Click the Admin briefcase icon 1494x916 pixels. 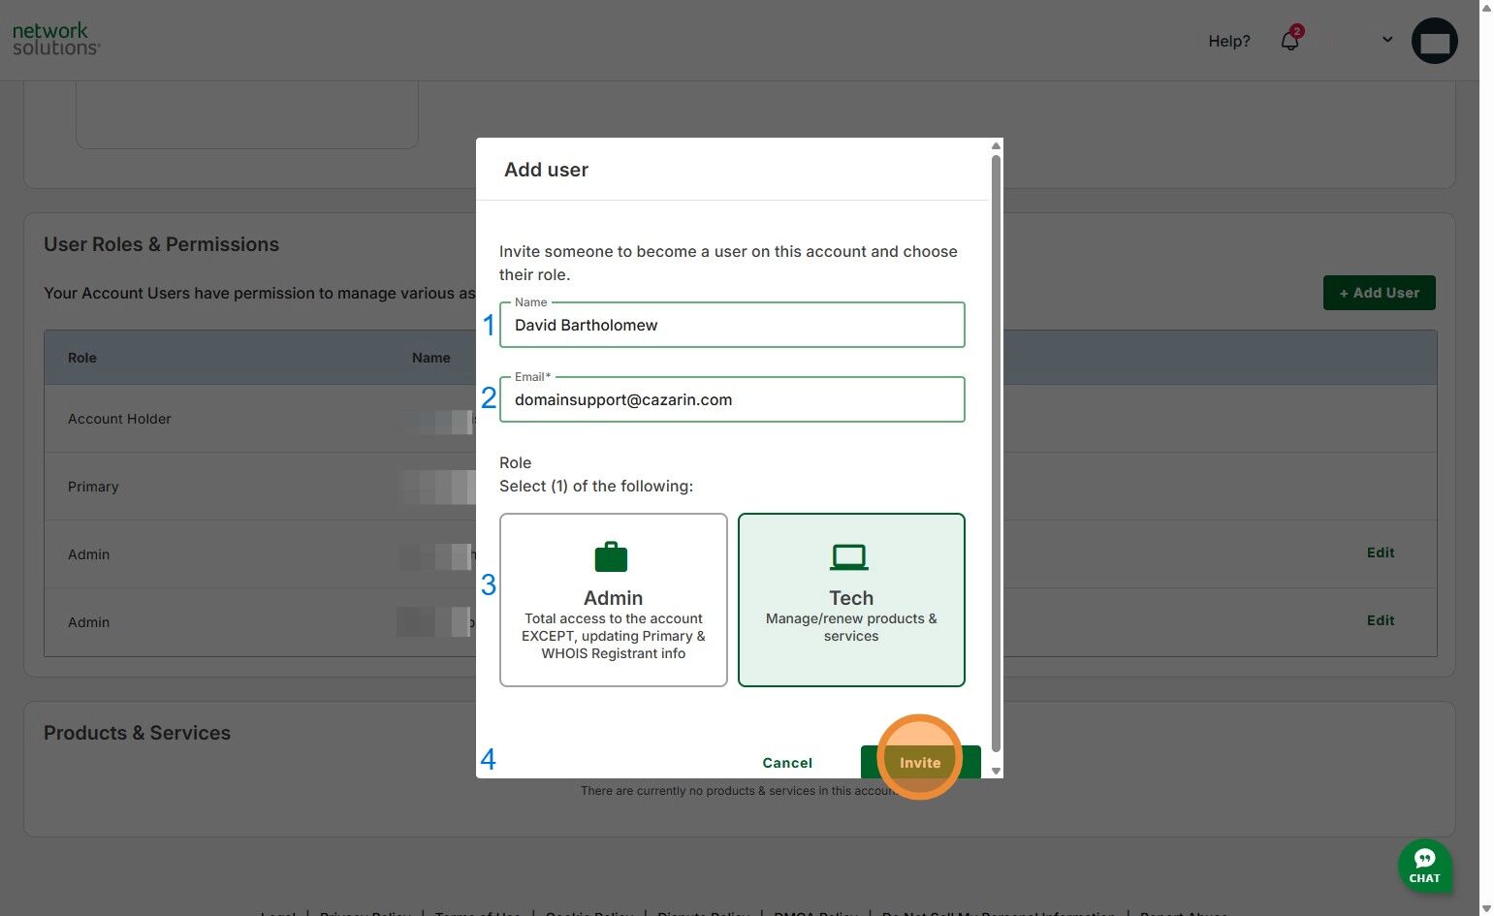(x=611, y=556)
